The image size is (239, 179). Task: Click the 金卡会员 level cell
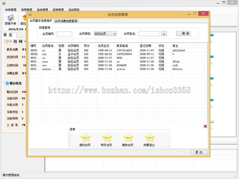tap(73, 54)
